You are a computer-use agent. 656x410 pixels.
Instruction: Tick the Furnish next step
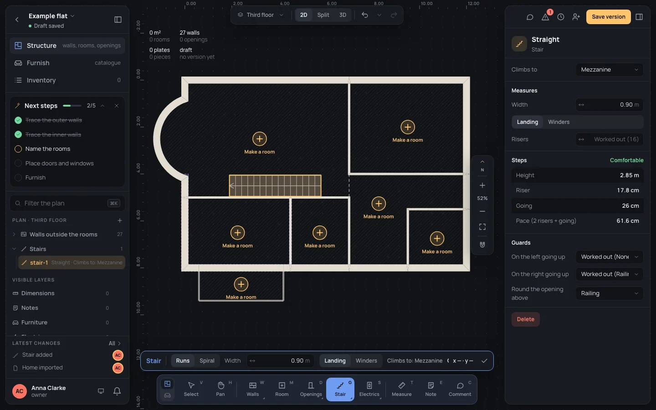(x=18, y=178)
